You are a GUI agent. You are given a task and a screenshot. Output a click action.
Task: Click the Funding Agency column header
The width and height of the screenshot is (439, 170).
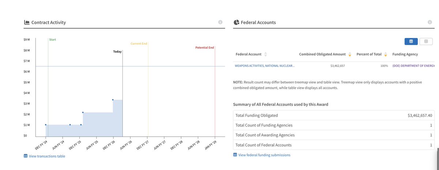tap(405, 54)
